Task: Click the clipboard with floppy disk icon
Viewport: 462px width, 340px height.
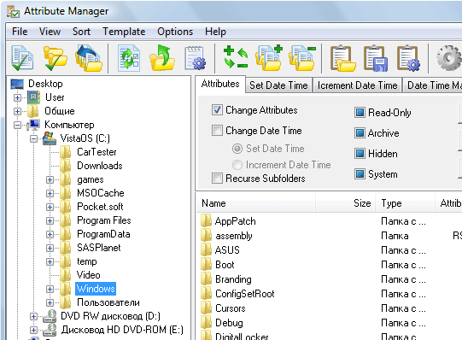Action: click(x=375, y=58)
